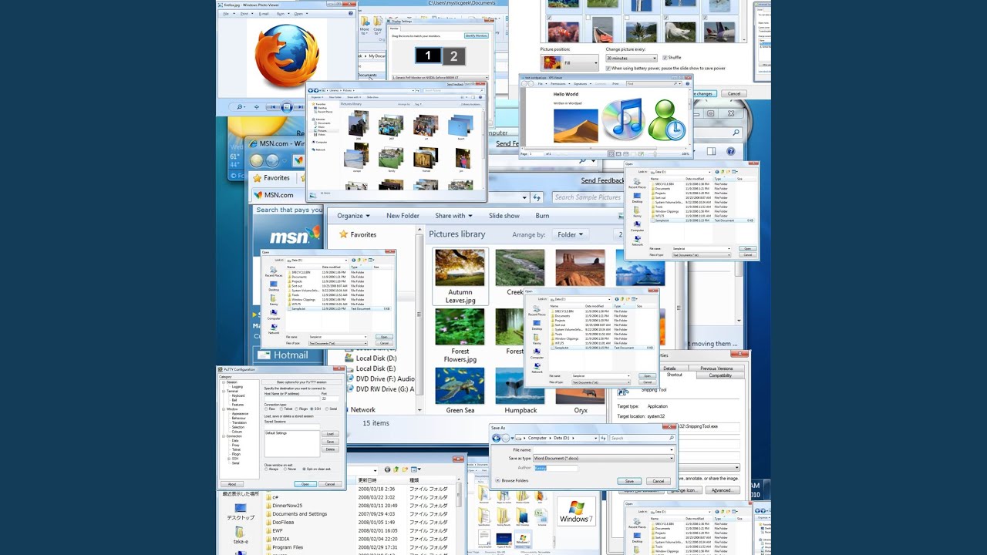987x555 pixels.
Task: Click Advanced... in the Properties dialog
Action: [x=721, y=490]
